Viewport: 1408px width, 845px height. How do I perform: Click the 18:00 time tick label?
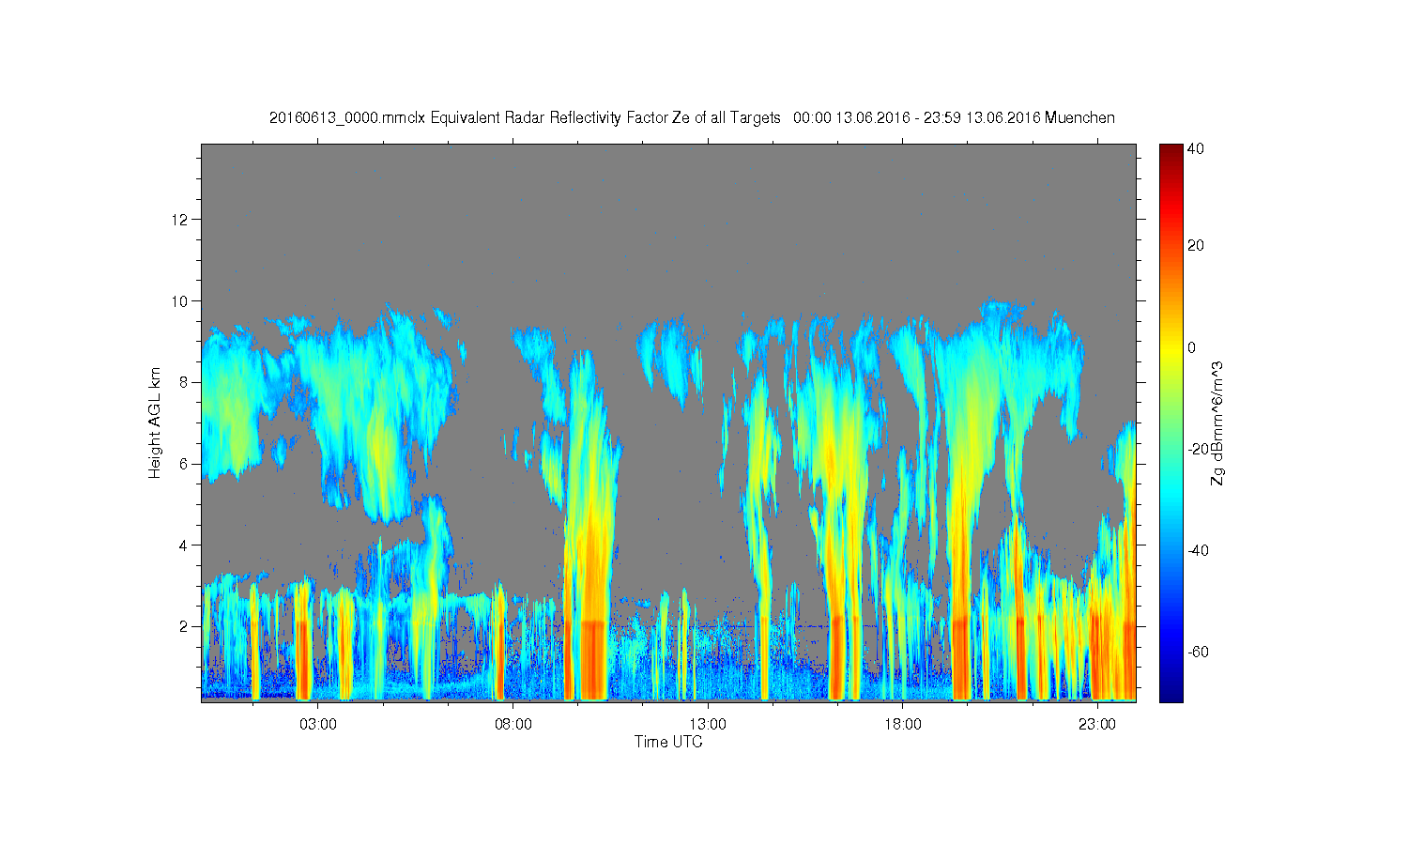coord(902,724)
